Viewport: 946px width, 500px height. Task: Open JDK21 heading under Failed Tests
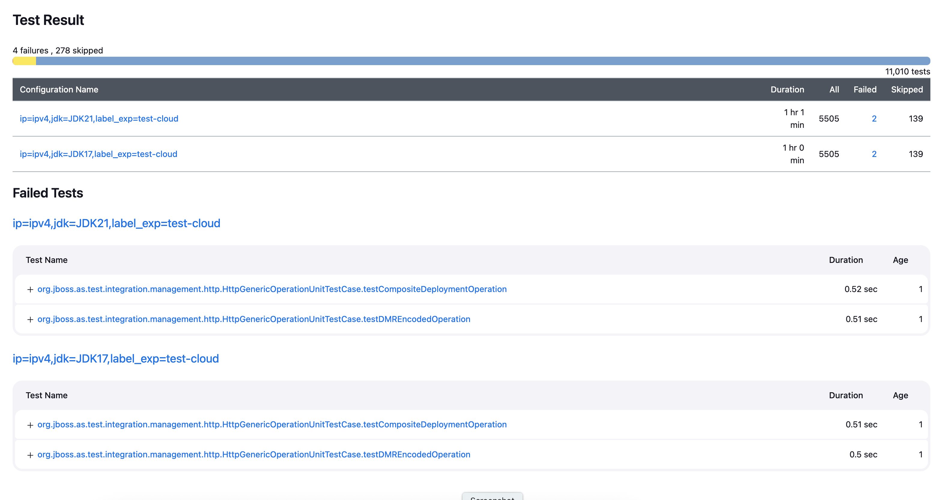[x=117, y=223]
